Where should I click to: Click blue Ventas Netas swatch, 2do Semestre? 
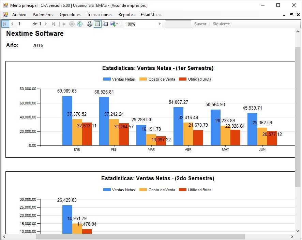pyautogui.click(x=107, y=190)
